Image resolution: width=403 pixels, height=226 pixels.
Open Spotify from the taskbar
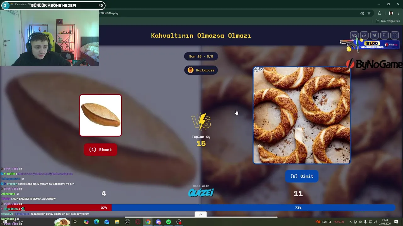(168, 222)
